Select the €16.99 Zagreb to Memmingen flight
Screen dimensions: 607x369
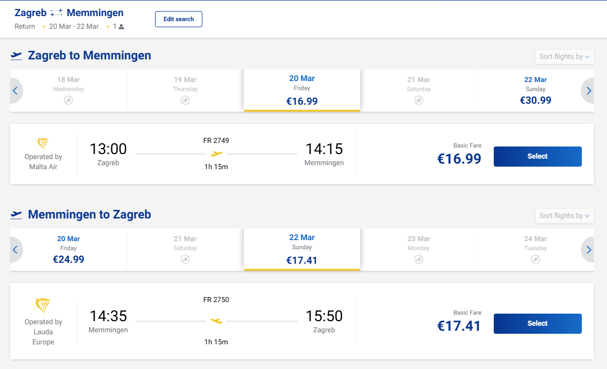point(537,157)
